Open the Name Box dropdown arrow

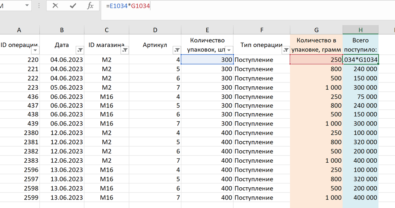coord(27,6)
